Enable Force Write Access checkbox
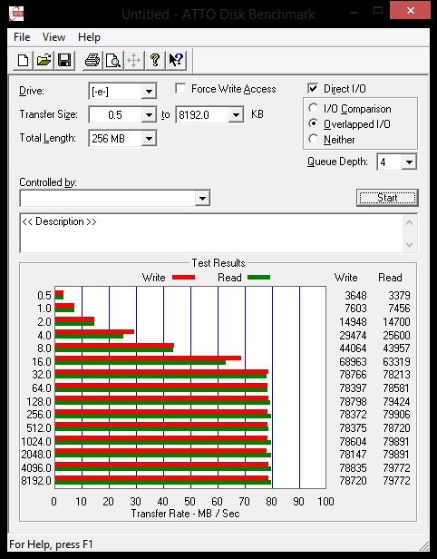 coord(180,88)
